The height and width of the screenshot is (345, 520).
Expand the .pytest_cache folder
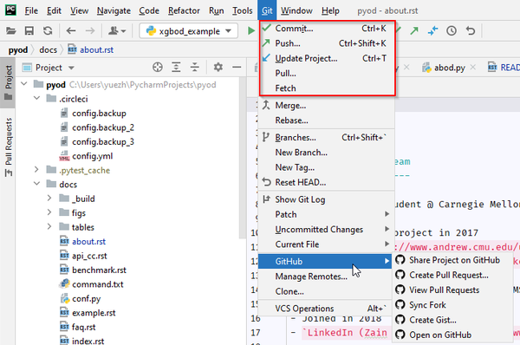point(36,170)
